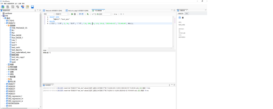Switch to the DDL tab in object info
The width and height of the screenshot is (273, 109).
pyautogui.click(x=187, y=13)
